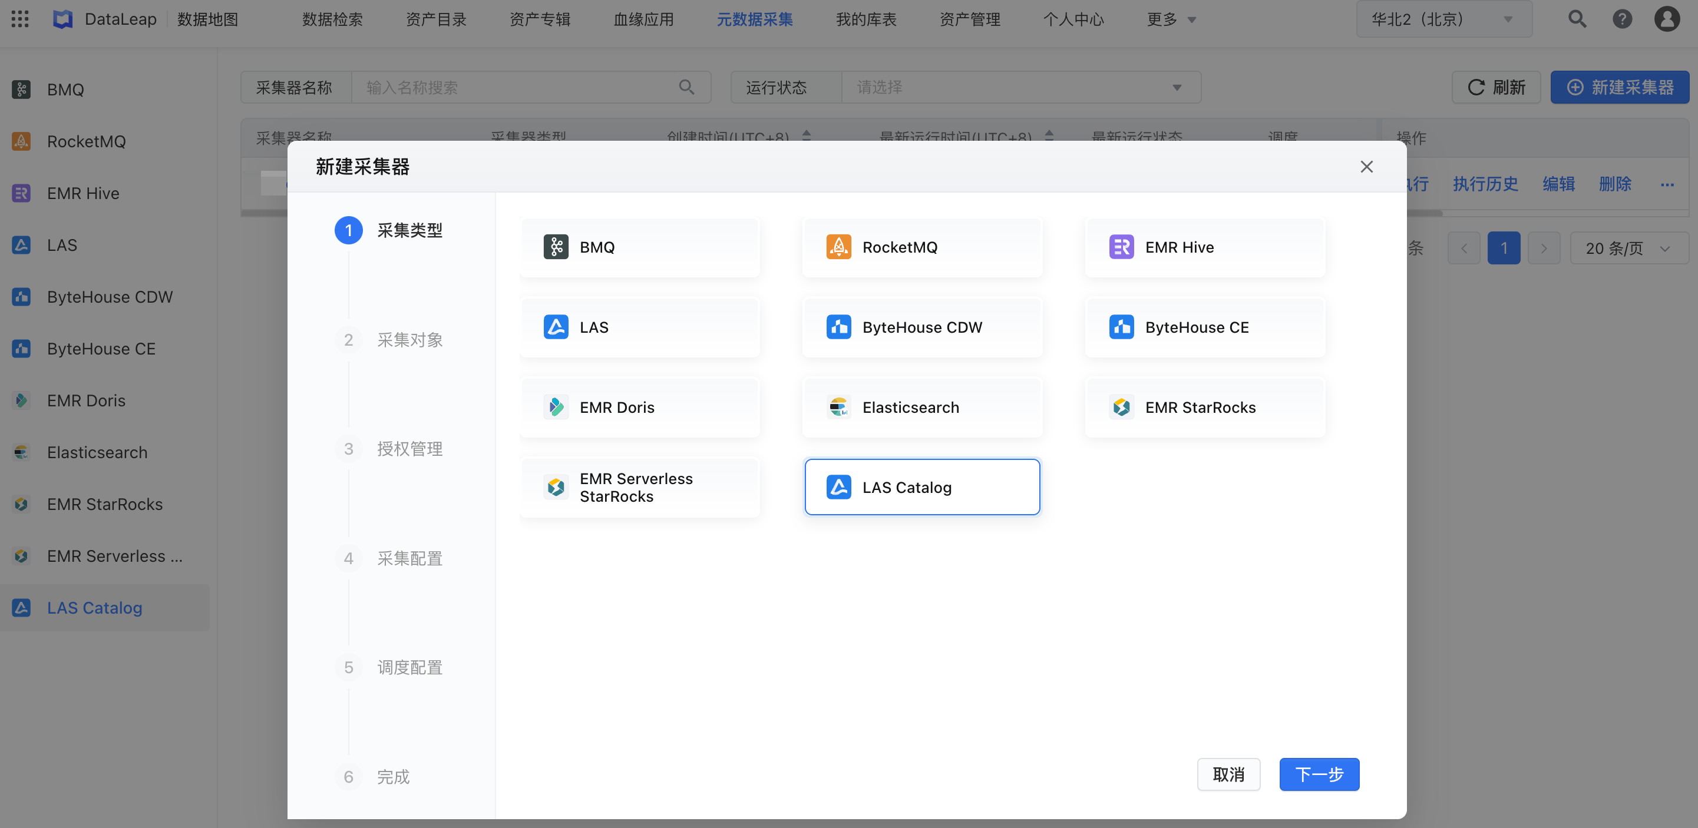
Task: Click the ByteHouse CDW icon in the sidebar
Action: 21,296
